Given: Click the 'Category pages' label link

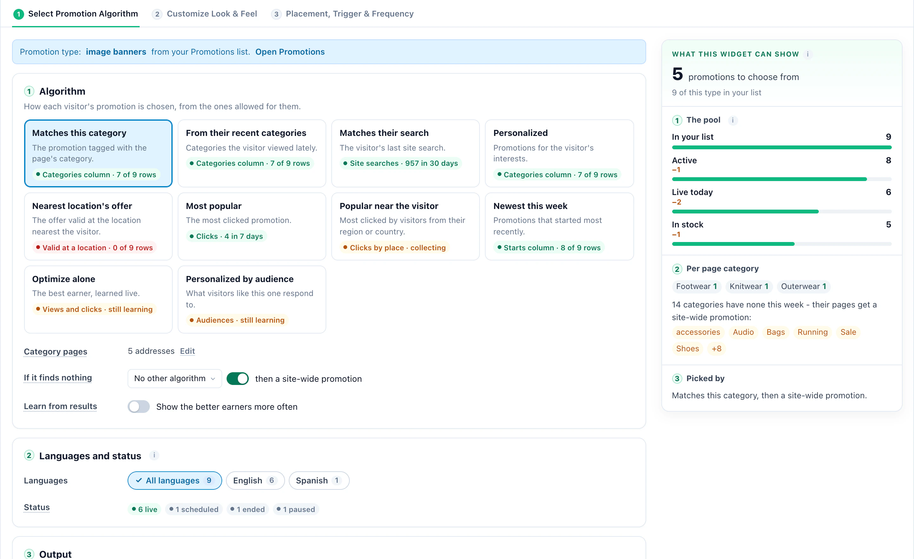Looking at the screenshot, I should [x=56, y=351].
